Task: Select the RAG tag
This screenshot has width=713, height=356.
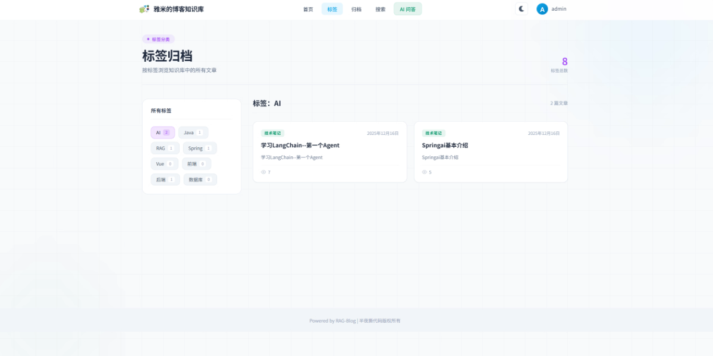Action: (x=165, y=148)
